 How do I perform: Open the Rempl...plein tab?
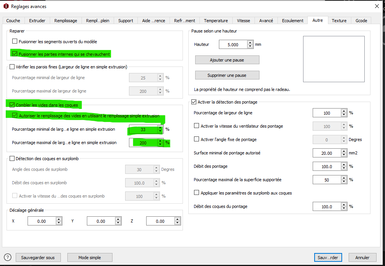coord(98,21)
